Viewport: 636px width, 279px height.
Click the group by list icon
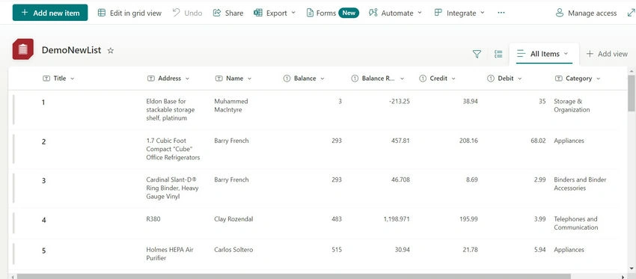[x=498, y=54]
